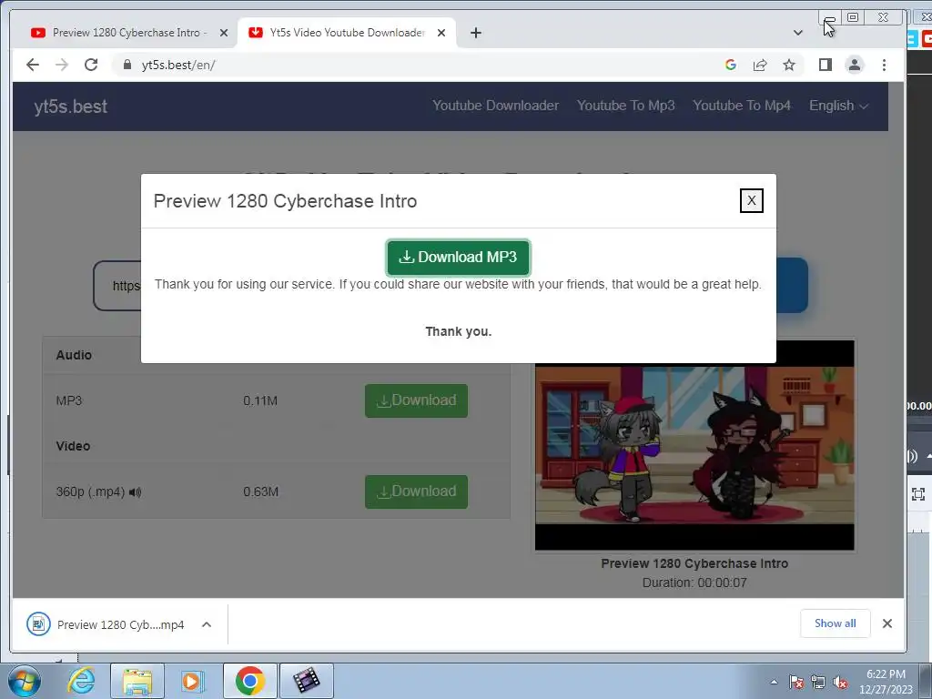Open Chrome's three-dot menu
This screenshot has width=932, height=699.
884,65
